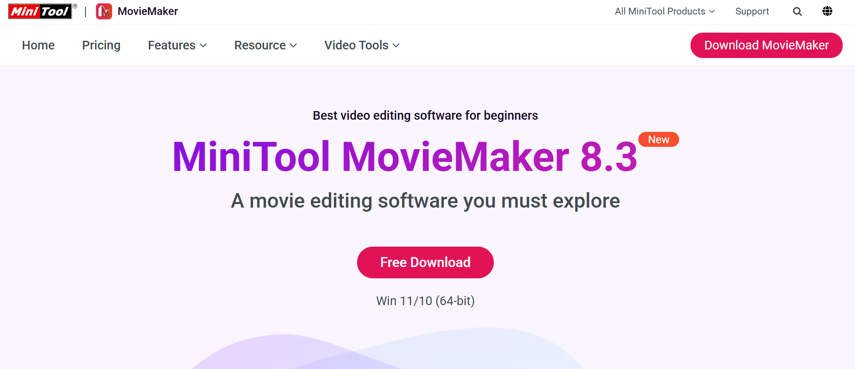
Task: Click the MovieMaker brand name text
Action: tap(148, 11)
